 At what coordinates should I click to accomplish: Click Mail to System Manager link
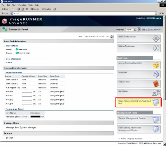tap(151, 29)
